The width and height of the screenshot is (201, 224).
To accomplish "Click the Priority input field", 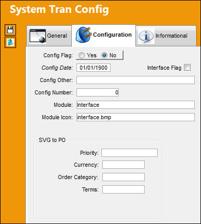I will [129, 153].
